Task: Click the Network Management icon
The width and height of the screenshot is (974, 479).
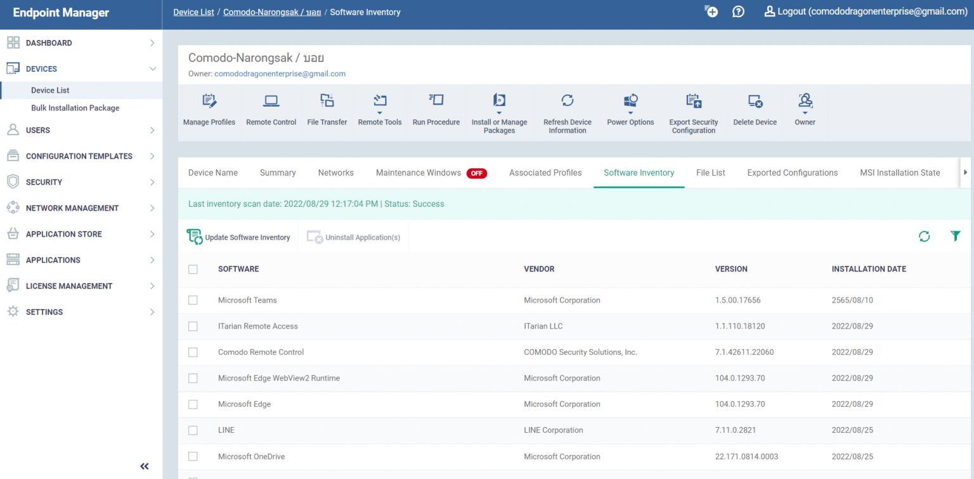Action: 13,208
